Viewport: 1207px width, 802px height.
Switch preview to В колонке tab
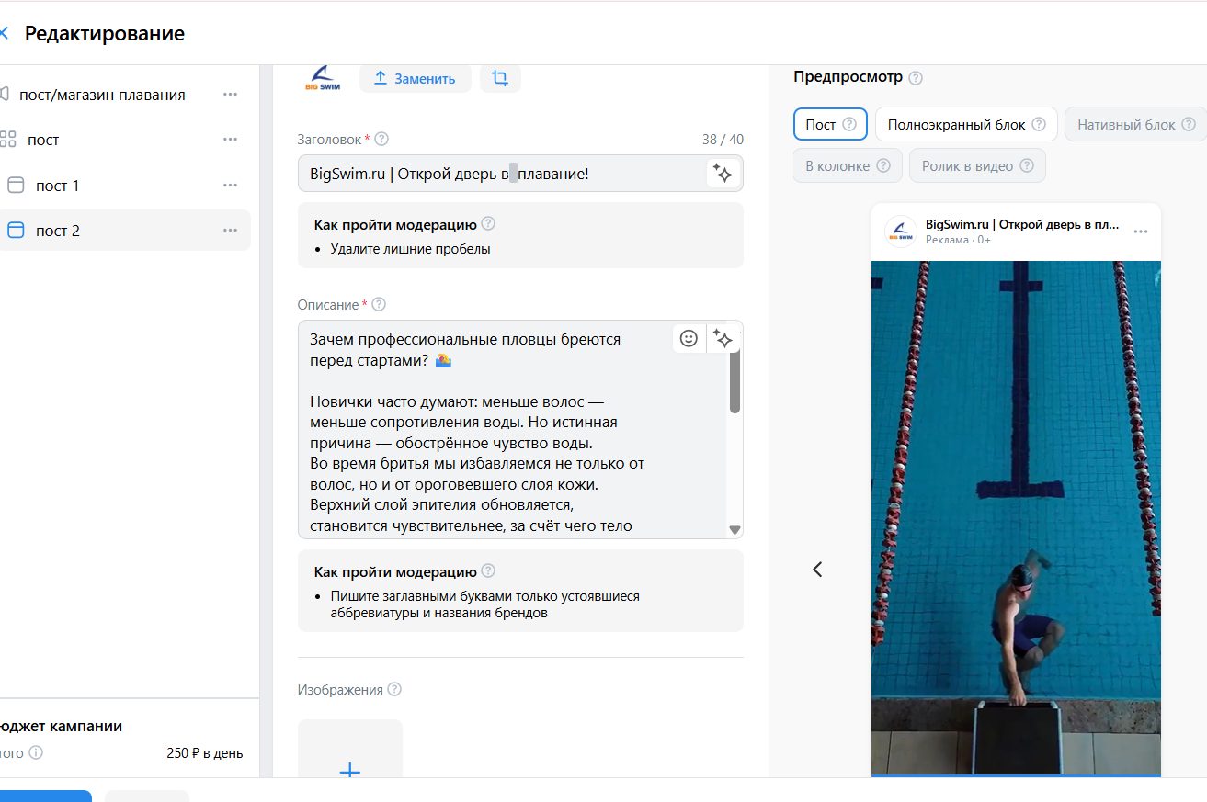847,165
